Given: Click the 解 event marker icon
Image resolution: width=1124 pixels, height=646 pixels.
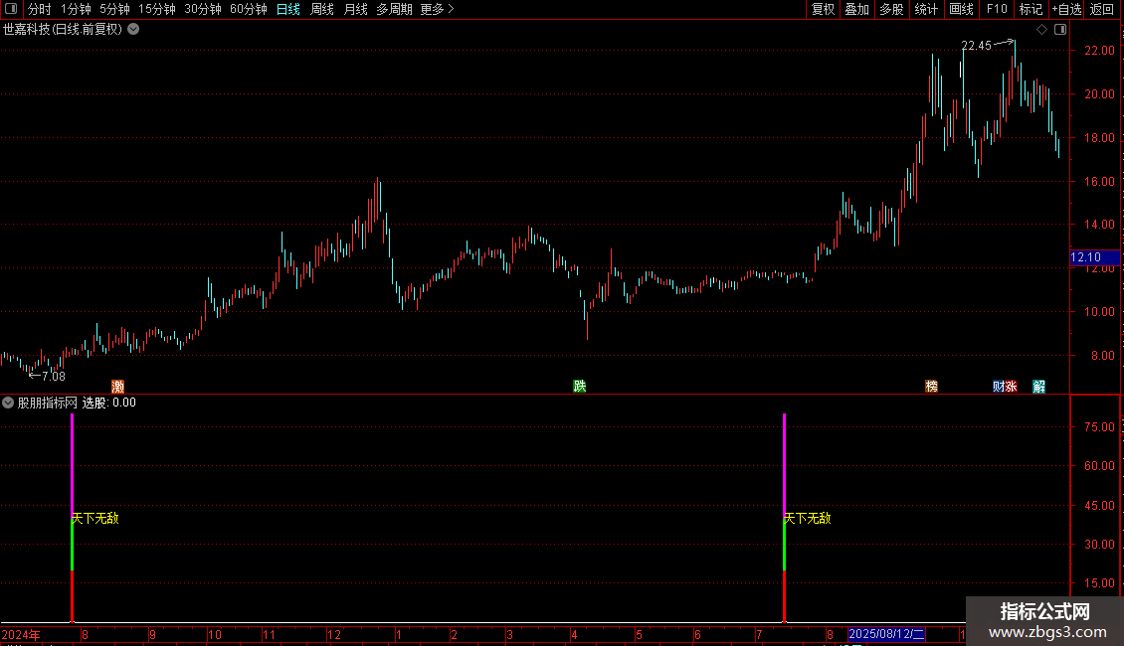Looking at the screenshot, I should point(1039,387).
